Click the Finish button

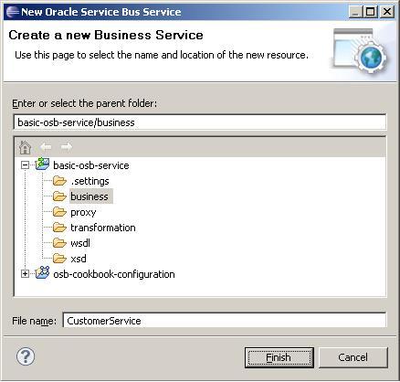(x=279, y=357)
